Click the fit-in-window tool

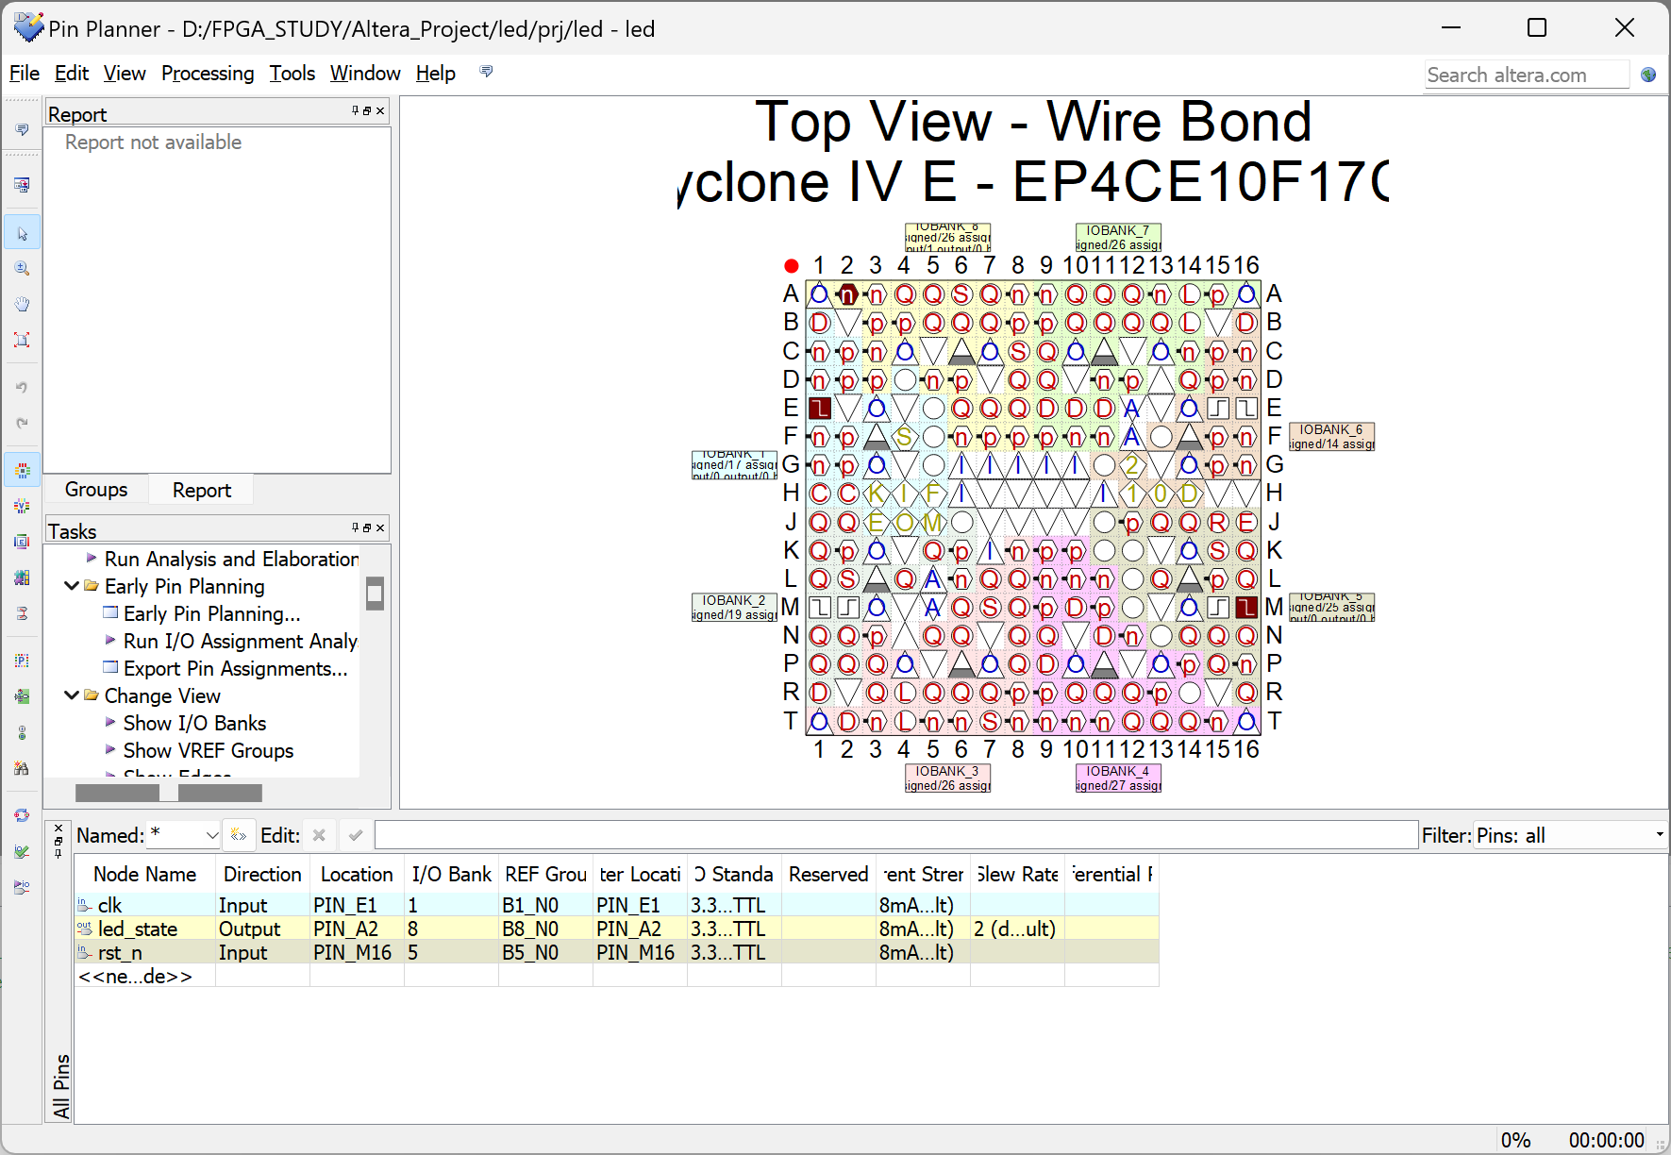click(x=22, y=340)
